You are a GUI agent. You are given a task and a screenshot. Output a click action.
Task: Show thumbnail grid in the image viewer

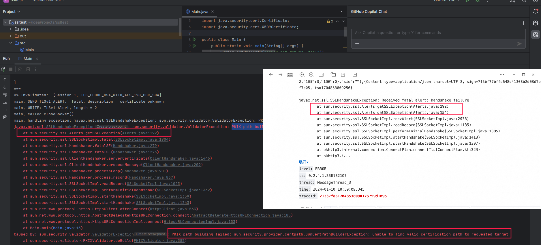290,74
